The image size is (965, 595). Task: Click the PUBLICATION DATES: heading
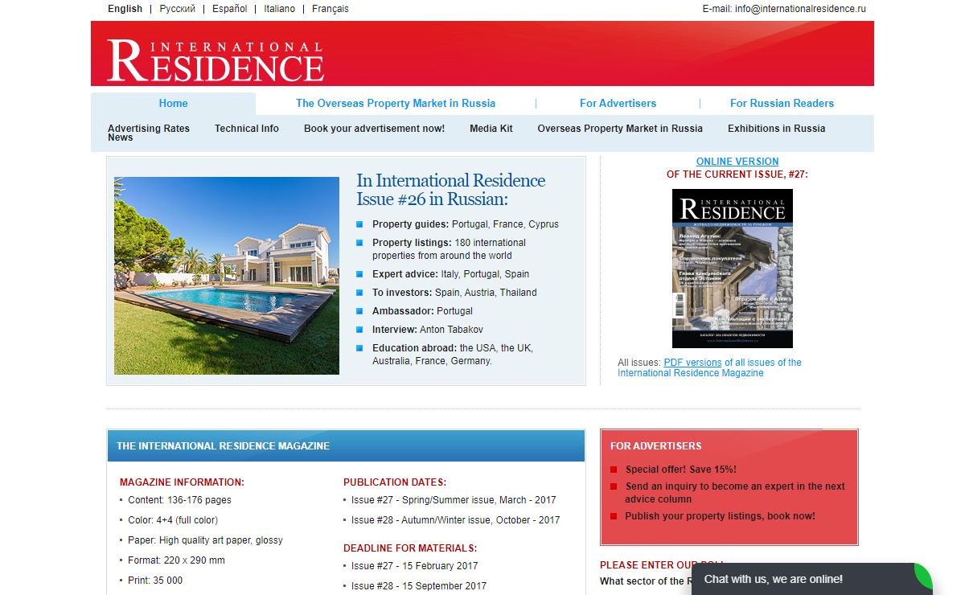395,482
